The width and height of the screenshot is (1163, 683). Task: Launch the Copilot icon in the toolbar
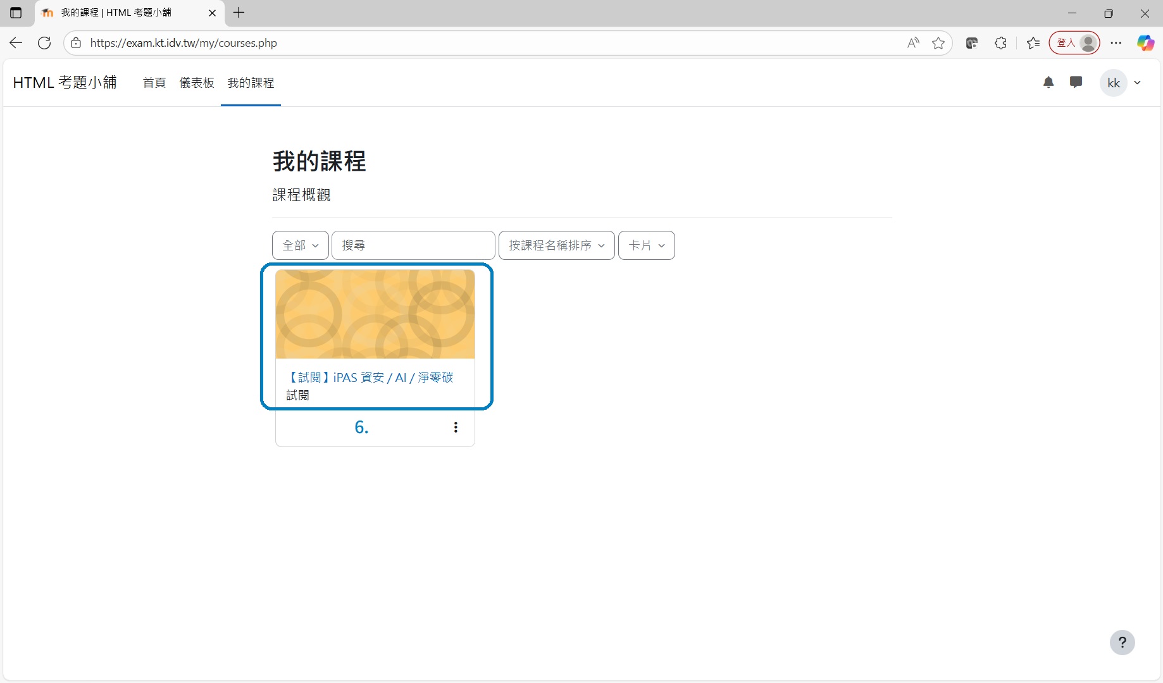click(1145, 43)
